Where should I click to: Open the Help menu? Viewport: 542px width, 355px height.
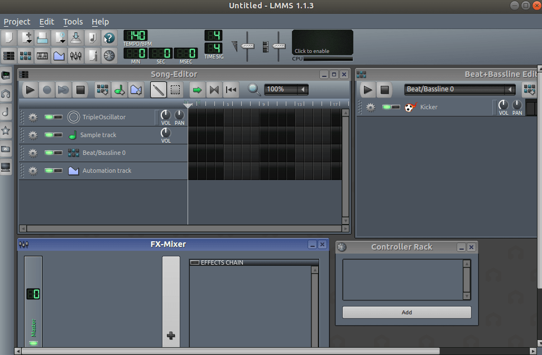[x=100, y=22]
